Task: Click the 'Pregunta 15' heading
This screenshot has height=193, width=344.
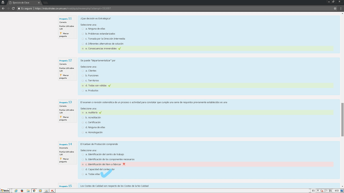Action: coord(65,186)
